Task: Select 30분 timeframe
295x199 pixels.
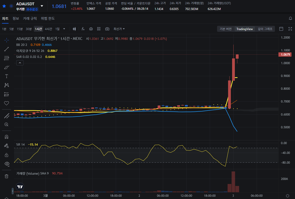Action: click(29, 29)
